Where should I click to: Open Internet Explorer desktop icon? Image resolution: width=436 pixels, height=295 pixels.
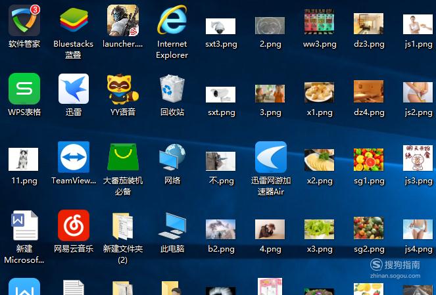click(x=172, y=20)
